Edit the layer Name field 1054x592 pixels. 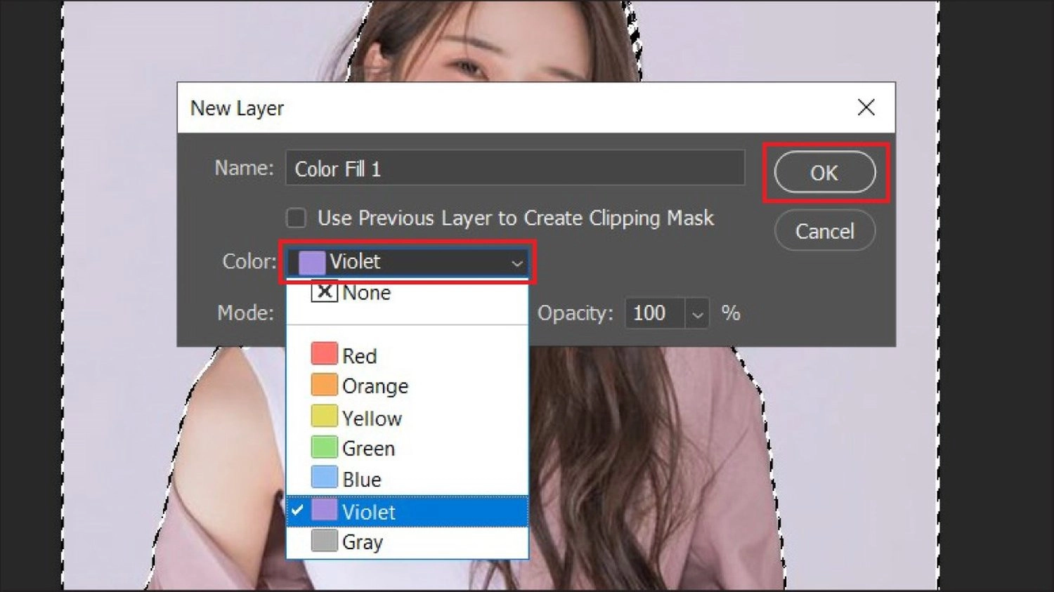pos(515,169)
